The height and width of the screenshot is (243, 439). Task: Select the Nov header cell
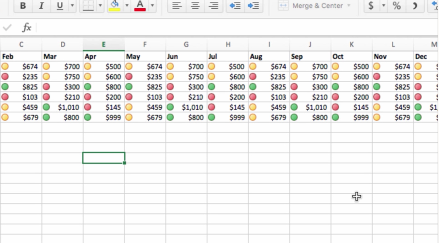point(393,57)
